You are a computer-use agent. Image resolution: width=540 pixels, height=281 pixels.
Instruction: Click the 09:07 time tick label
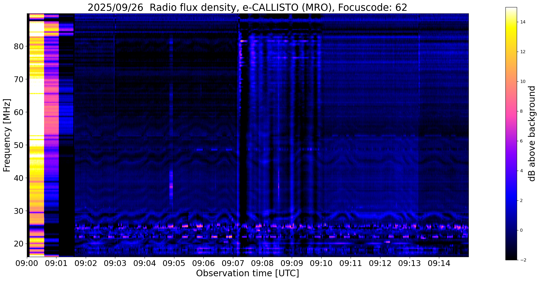pos(233,263)
